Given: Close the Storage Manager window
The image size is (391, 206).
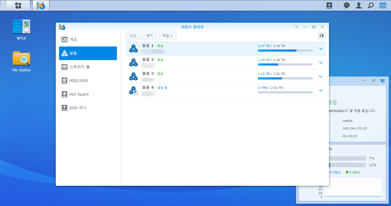Looking at the screenshot, I should 322,27.
